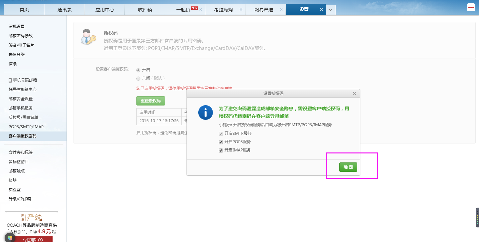This screenshot has height=242, width=479.
Task: Open POP3/SMTP/IMAP settings in sidebar
Action: (26, 127)
